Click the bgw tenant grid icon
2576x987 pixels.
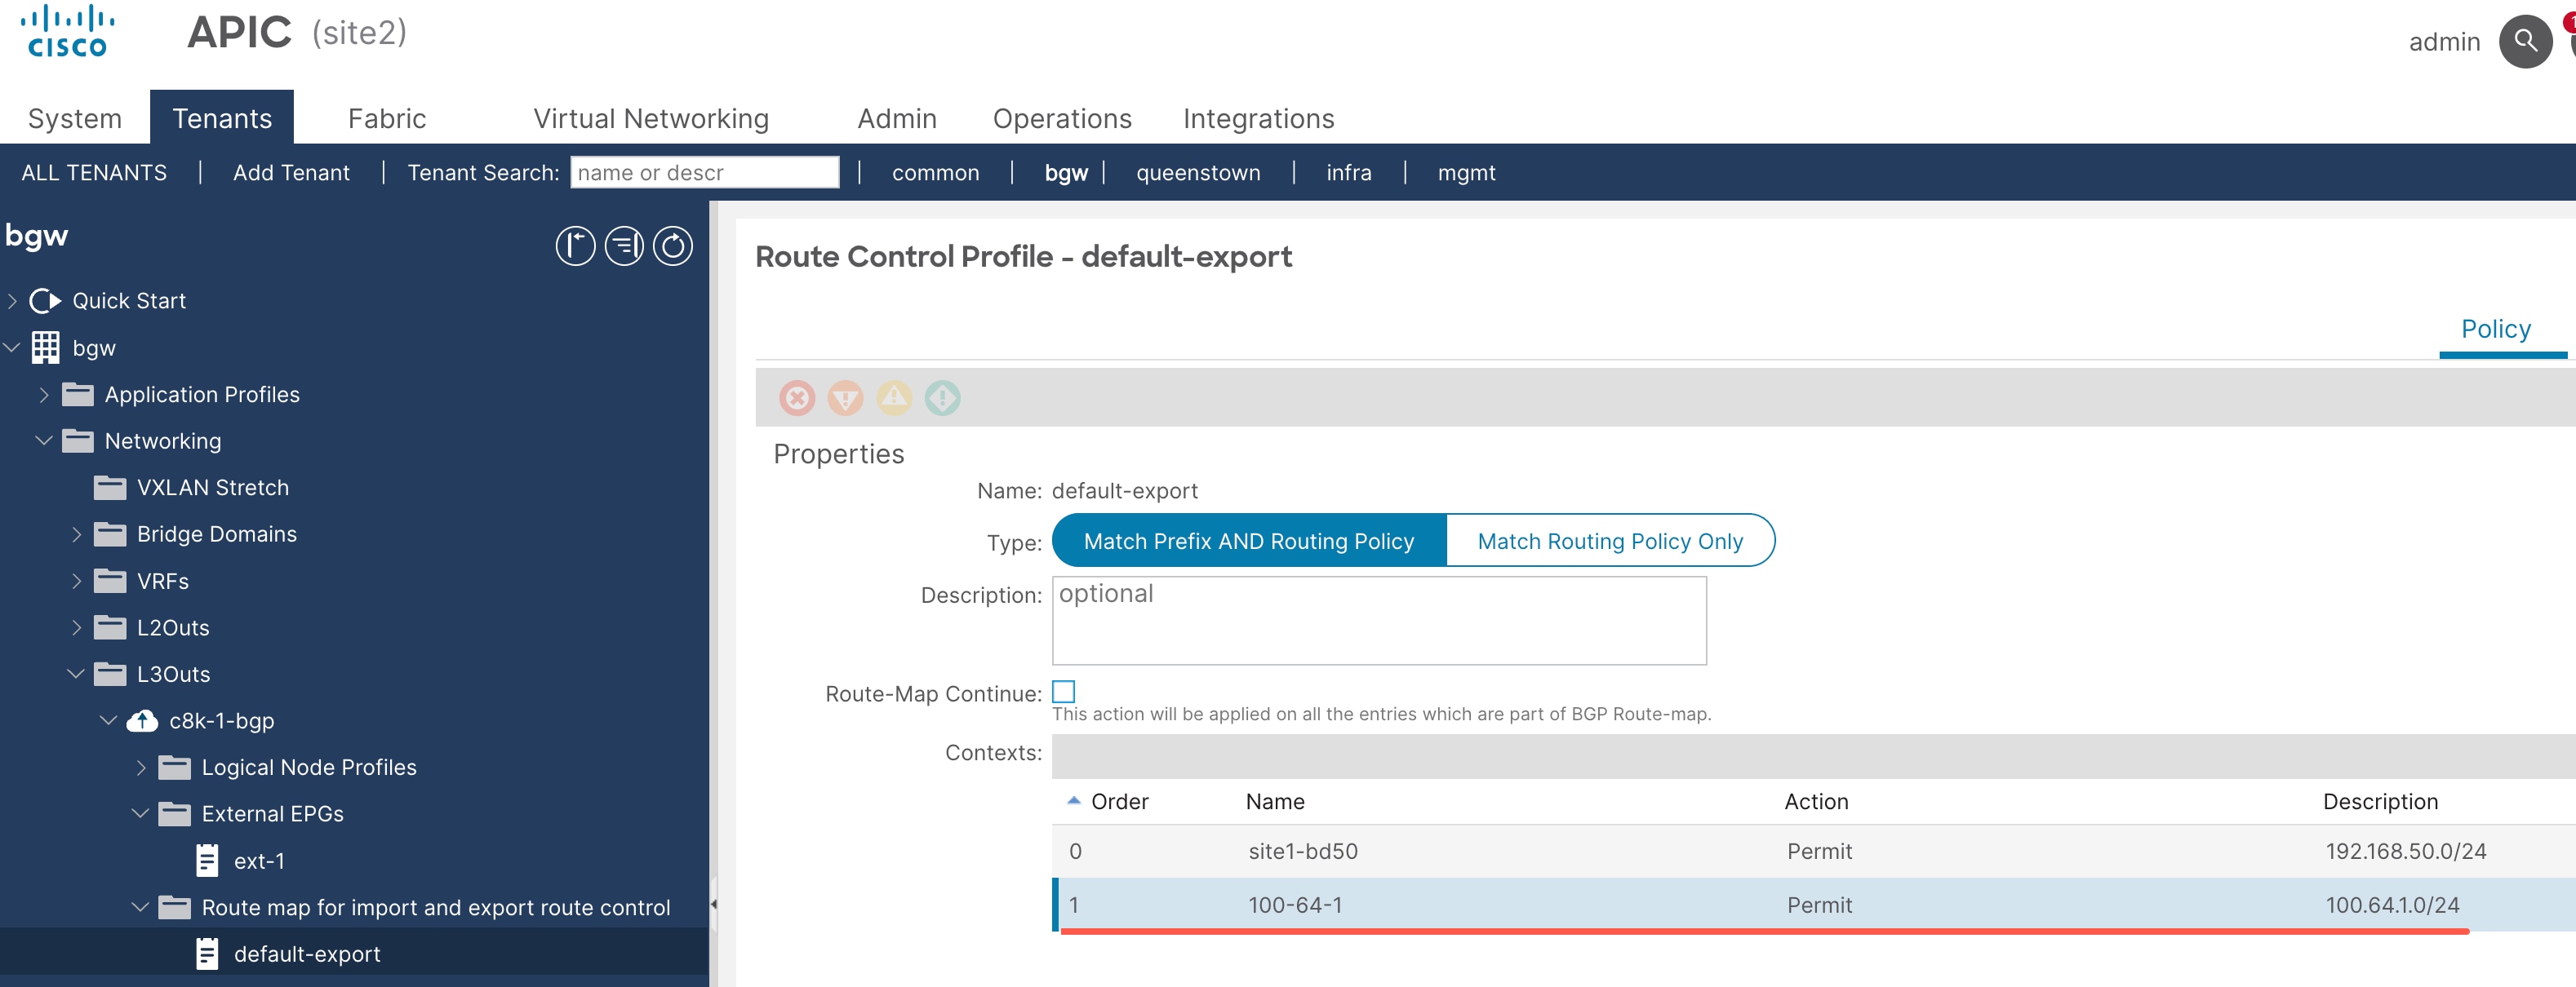click(x=45, y=347)
